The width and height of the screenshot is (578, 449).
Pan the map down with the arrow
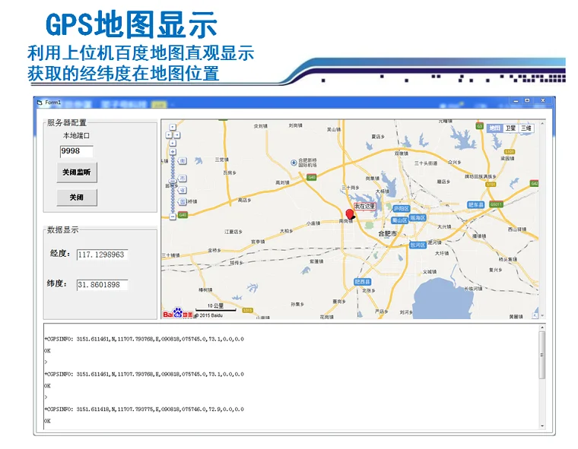tap(173, 144)
